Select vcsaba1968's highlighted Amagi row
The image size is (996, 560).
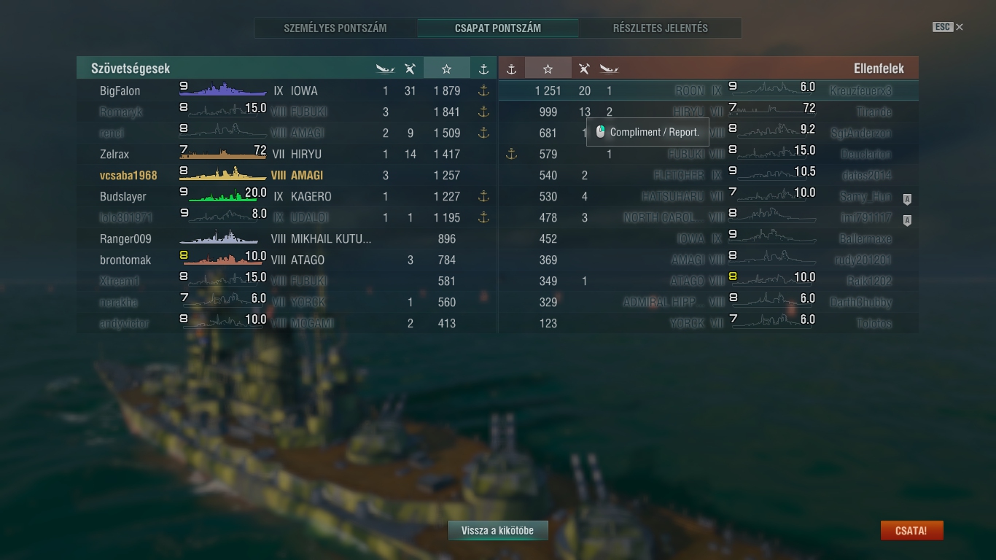click(x=287, y=175)
